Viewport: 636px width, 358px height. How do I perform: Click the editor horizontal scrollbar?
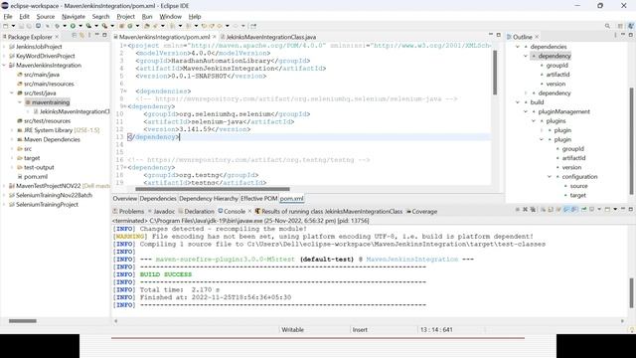coord(212,189)
